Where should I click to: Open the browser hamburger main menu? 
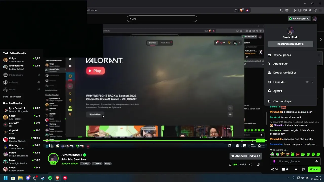[320, 10]
